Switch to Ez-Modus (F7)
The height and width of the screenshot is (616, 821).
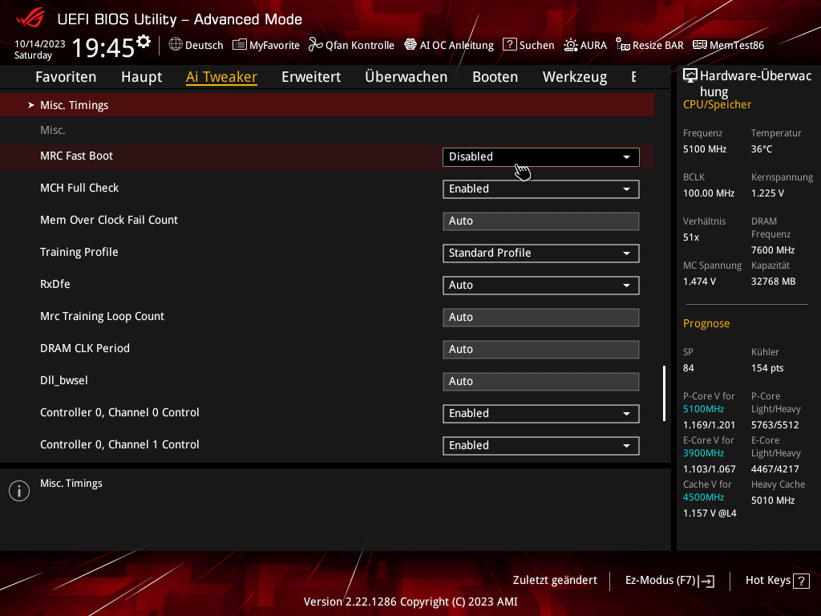pyautogui.click(x=669, y=581)
